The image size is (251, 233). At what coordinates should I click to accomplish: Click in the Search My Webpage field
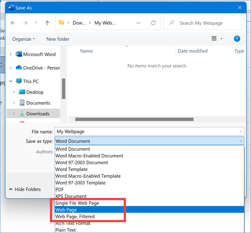tap(204, 23)
